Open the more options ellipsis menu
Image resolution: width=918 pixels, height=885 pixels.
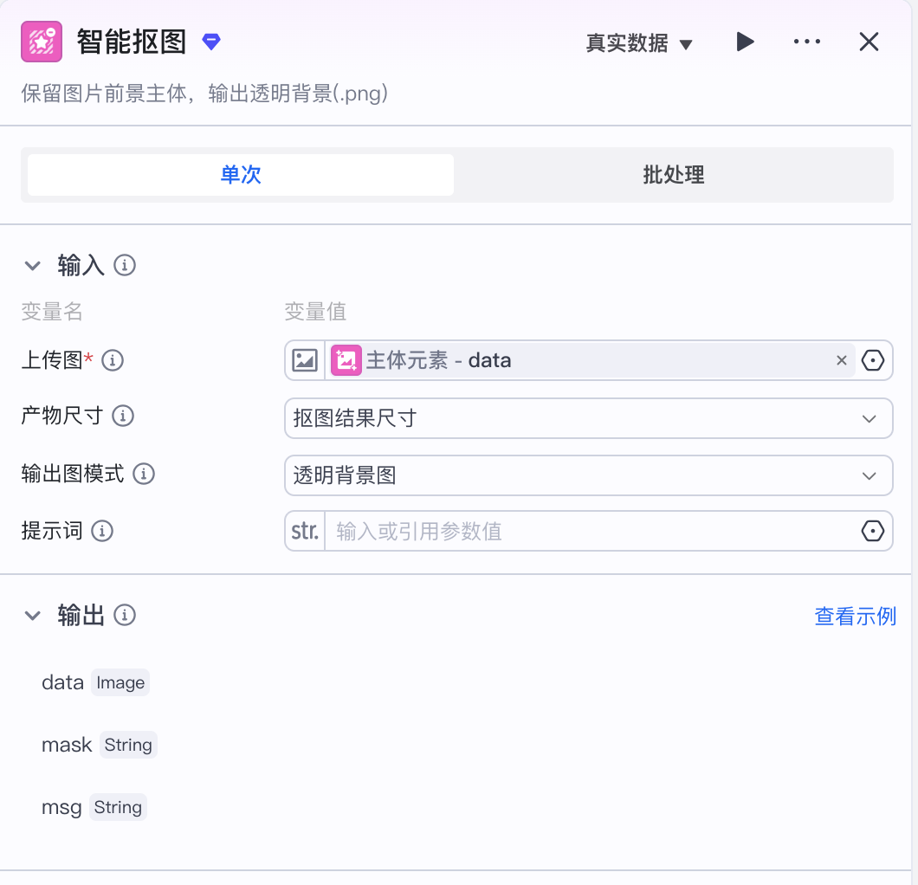tap(807, 41)
